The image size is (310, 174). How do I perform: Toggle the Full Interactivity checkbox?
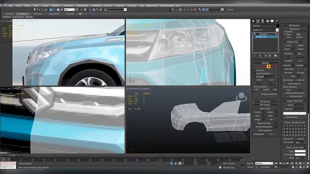[x=288, y=96]
